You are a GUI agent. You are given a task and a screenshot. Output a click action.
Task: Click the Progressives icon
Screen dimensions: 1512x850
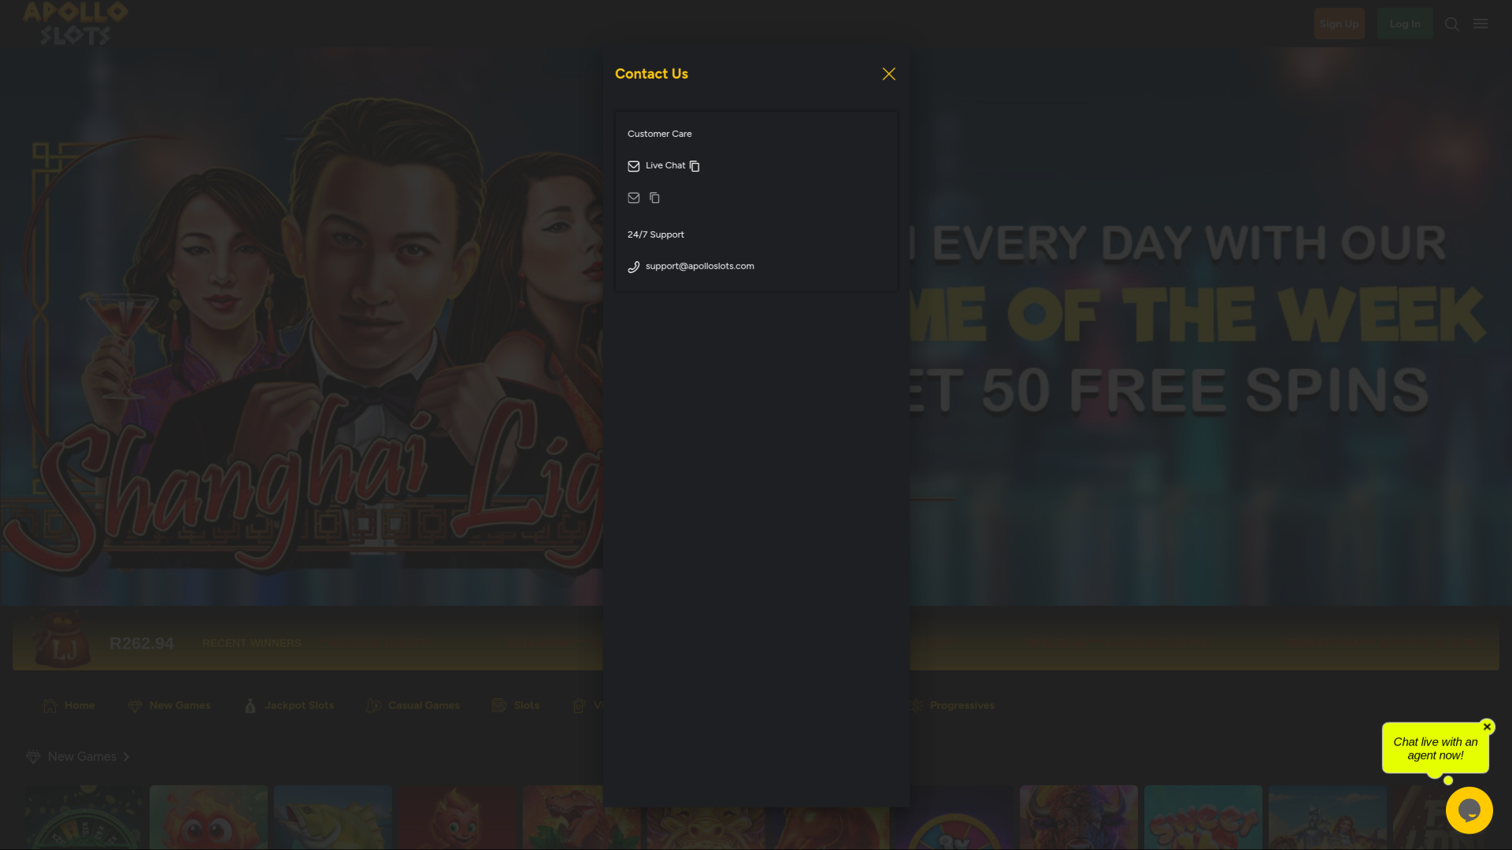pyautogui.click(x=917, y=705)
